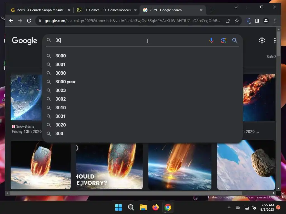
Task: Pick the 3020 suggestion
Action: point(142,125)
